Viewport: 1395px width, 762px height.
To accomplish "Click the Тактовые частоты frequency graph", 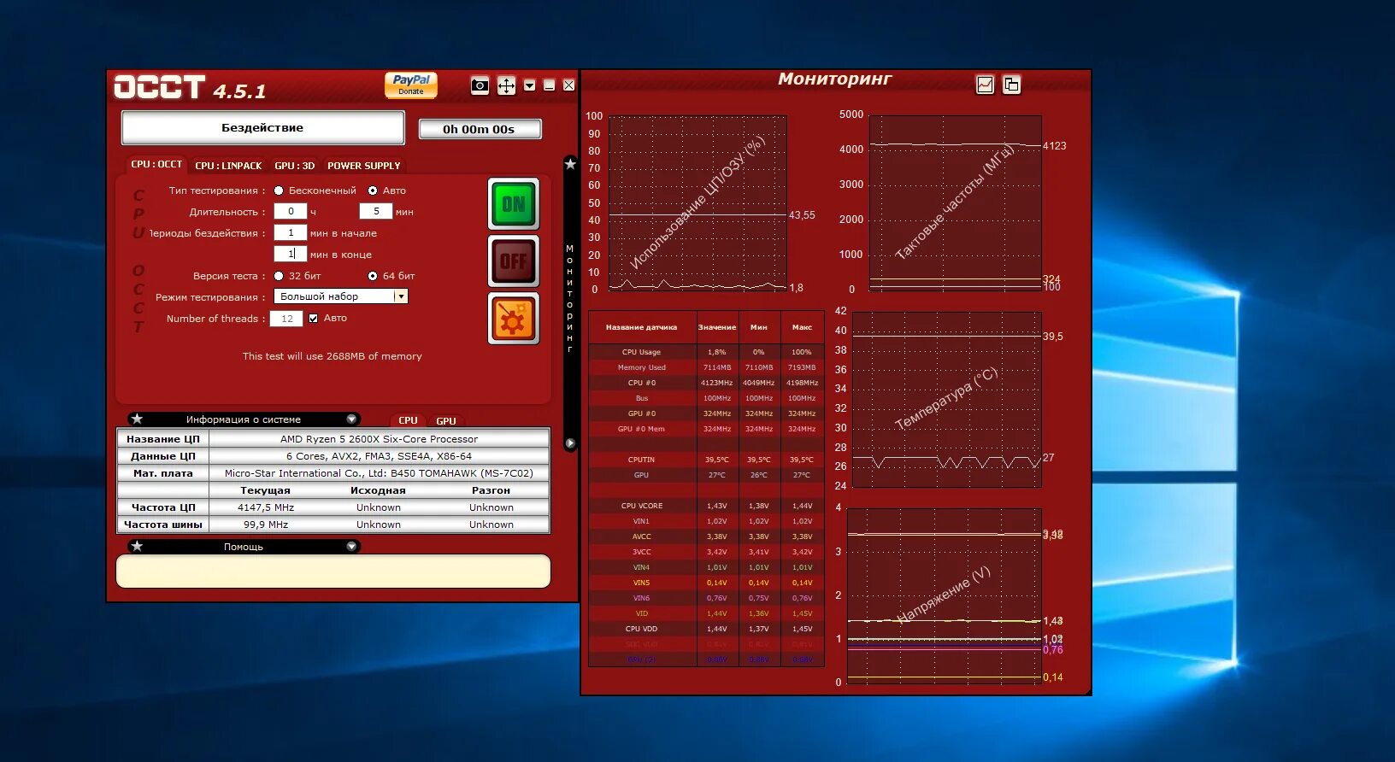I will click(956, 204).
